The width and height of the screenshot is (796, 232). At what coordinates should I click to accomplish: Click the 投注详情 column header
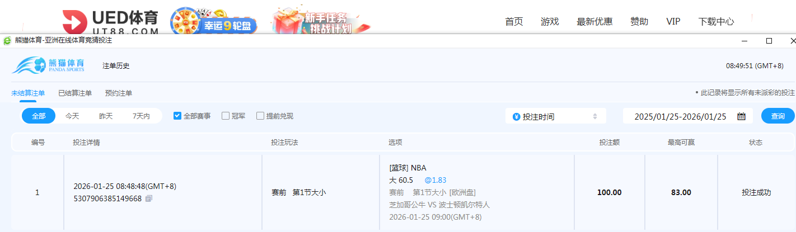pyautogui.click(x=86, y=143)
